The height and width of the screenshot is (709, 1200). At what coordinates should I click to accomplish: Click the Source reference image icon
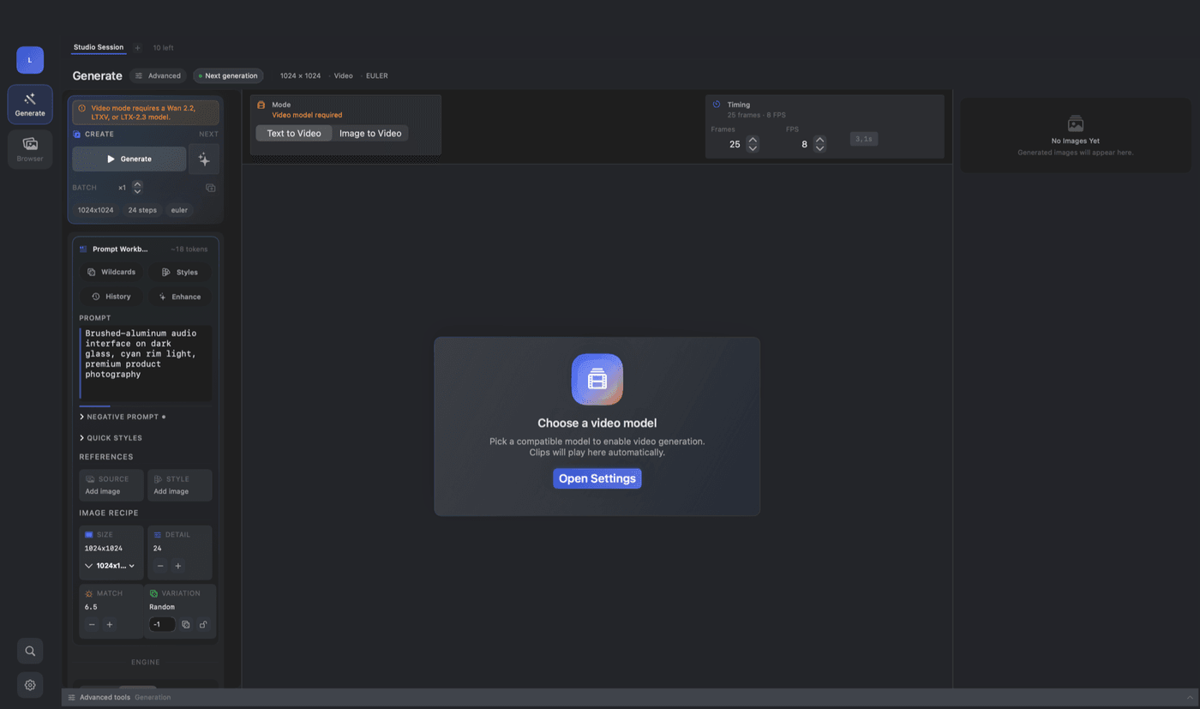(91, 479)
